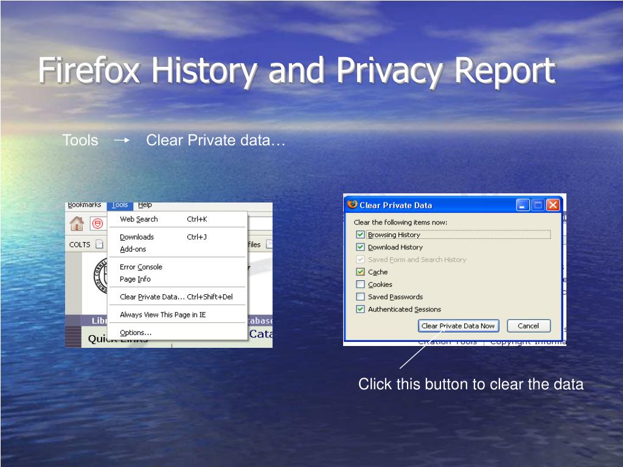Image resolution: width=623 pixels, height=467 pixels.
Task: Toggle Saved Form and Search History checkbox
Action: pyautogui.click(x=360, y=259)
